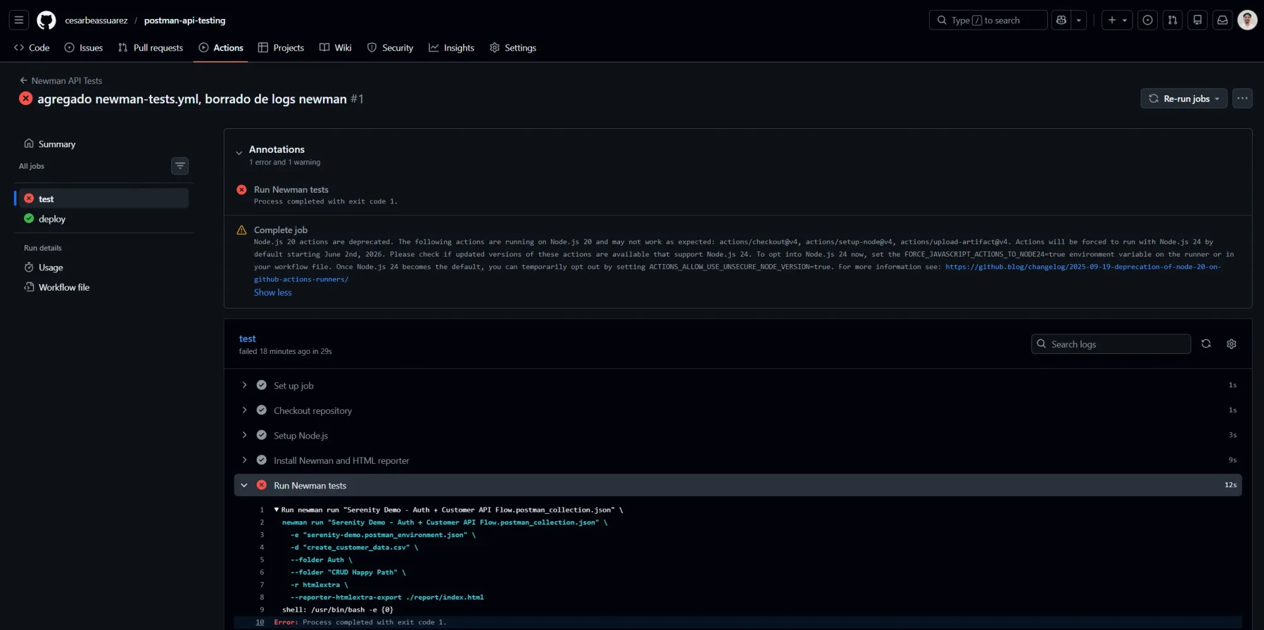Open your profile avatar menu
The height and width of the screenshot is (630, 1264).
(1247, 20)
